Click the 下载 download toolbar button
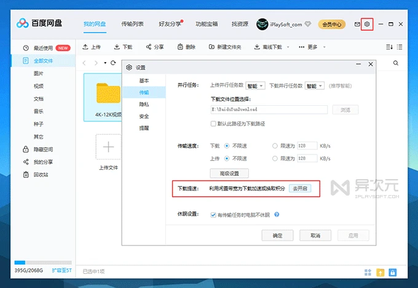Screen dimensions: 418x288 click(123, 47)
